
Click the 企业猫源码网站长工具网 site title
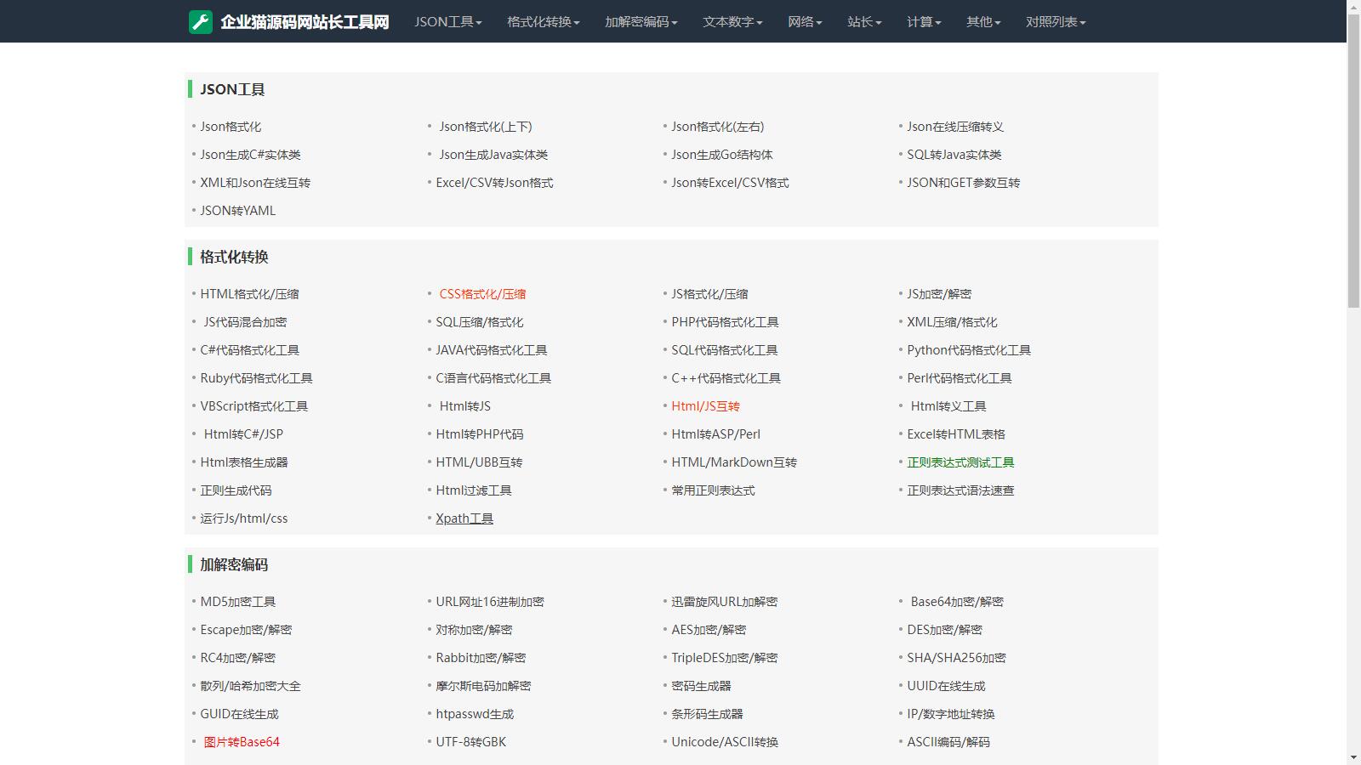point(305,22)
